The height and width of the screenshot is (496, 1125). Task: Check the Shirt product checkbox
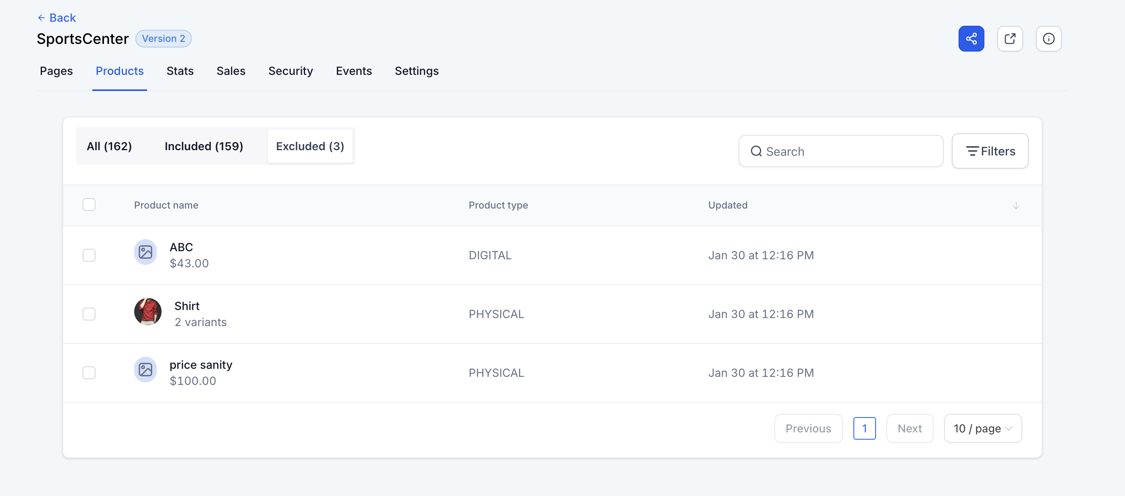click(x=89, y=314)
